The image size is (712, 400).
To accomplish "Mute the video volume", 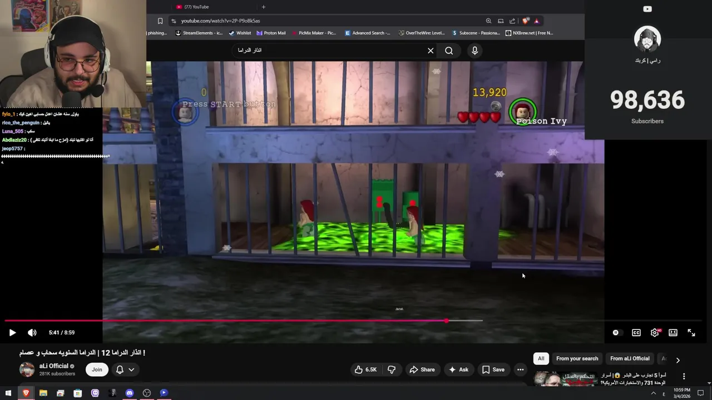I will click(32, 333).
